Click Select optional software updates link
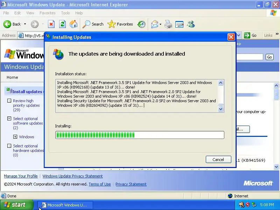280x210 pixels. click(28, 123)
